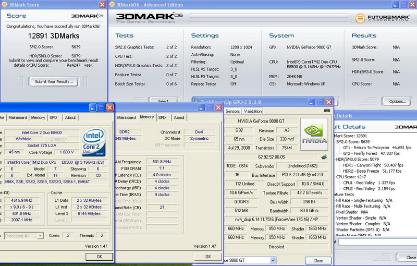Screen dimensions: 417x266
Task: Switch to the Sensors tab in GPU-Z
Action: [232, 111]
